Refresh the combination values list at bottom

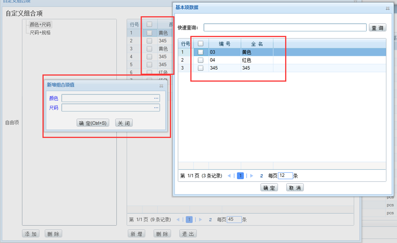click(211, 219)
